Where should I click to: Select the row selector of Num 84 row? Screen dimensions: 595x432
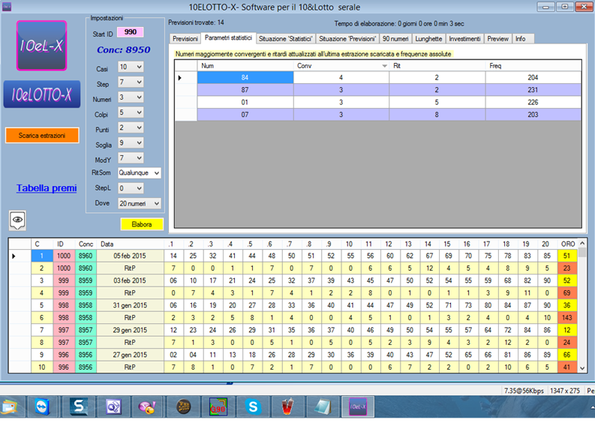click(x=186, y=78)
